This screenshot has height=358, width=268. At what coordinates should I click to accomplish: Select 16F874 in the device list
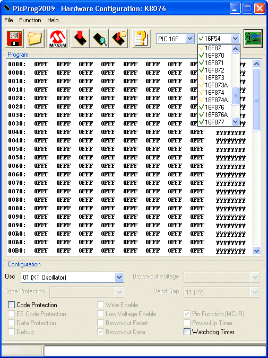click(214, 93)
